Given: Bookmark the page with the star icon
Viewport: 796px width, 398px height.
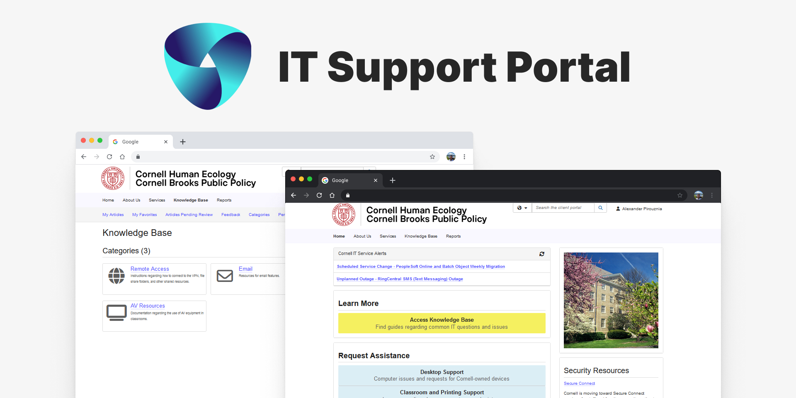Looking at the screenshot, I should [680, 195].
